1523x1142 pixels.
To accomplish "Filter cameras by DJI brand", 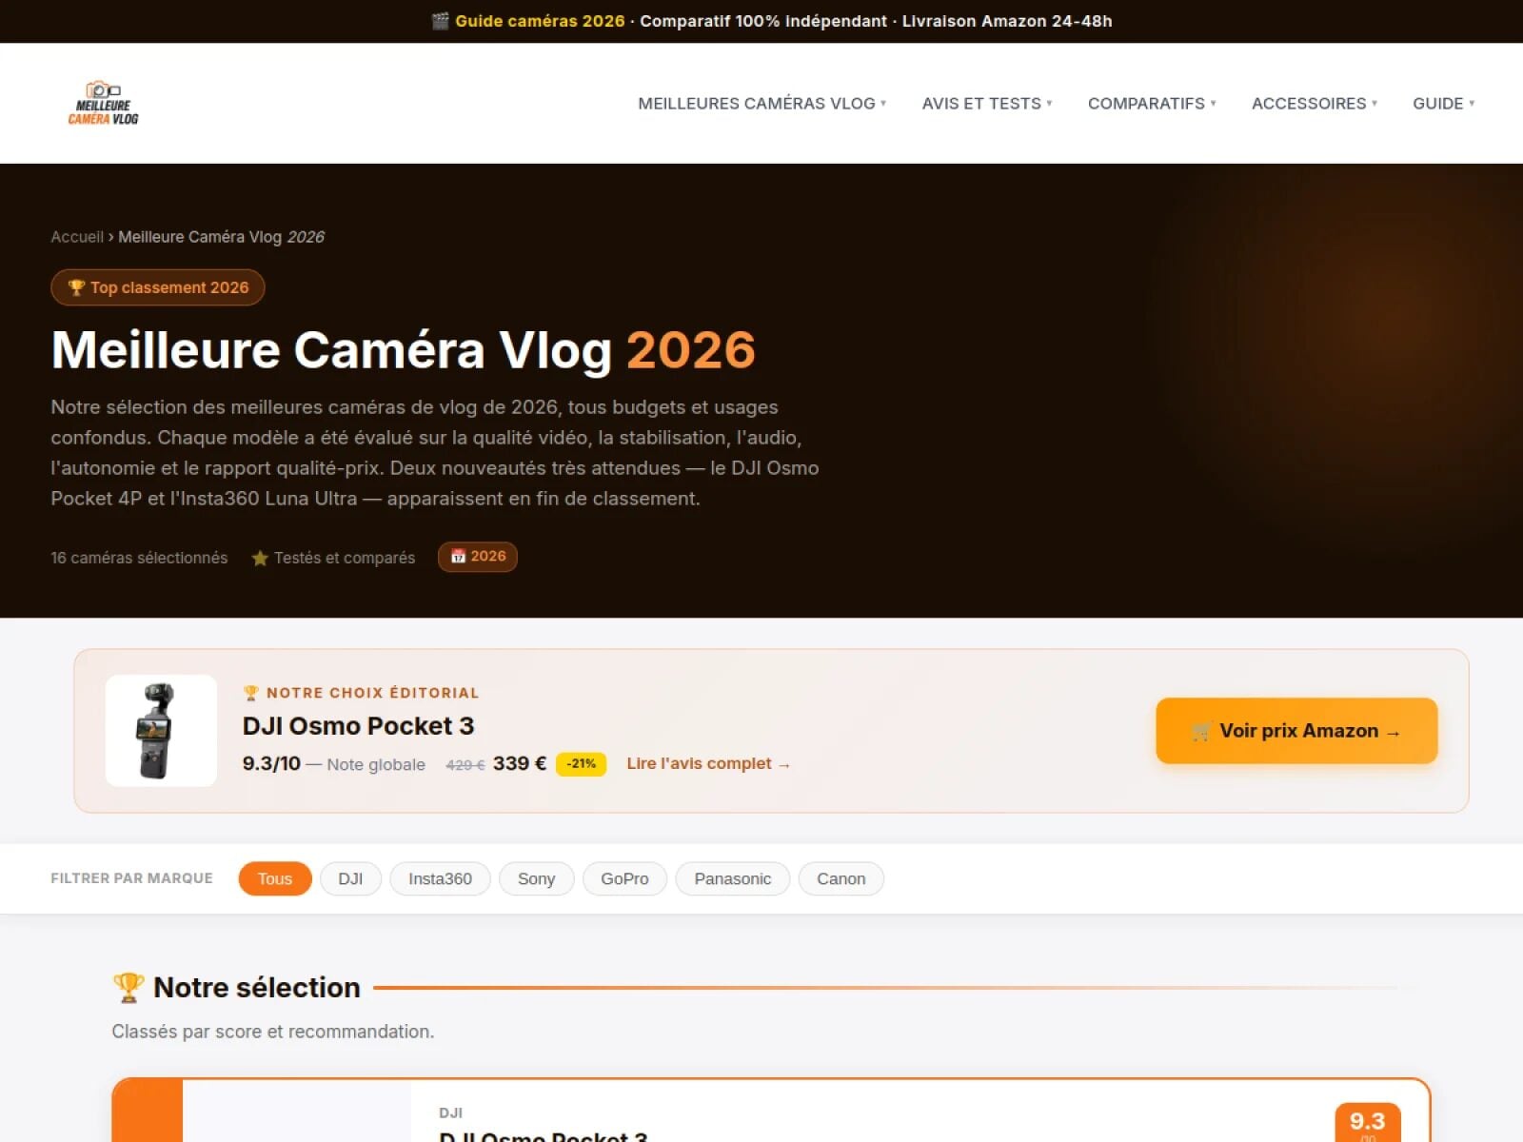I will tap(350, 878).
